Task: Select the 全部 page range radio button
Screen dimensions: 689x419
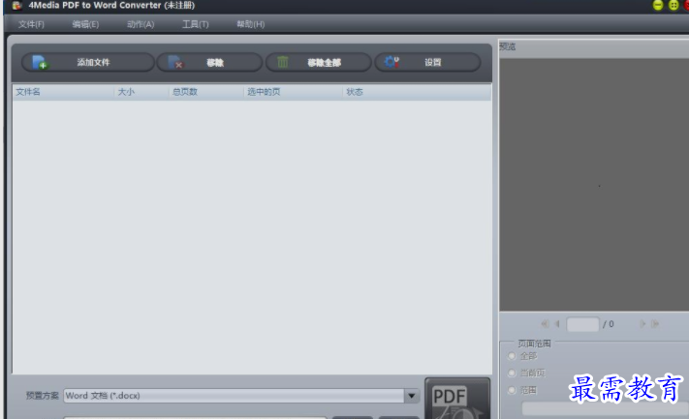Action: (x=512, y=356)
